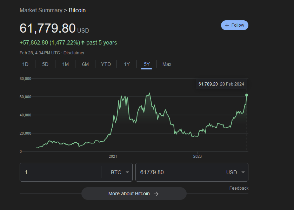The image size is (294, 210).
Task: Click the 20,000 y-axis label
Action: click(25, 133)
